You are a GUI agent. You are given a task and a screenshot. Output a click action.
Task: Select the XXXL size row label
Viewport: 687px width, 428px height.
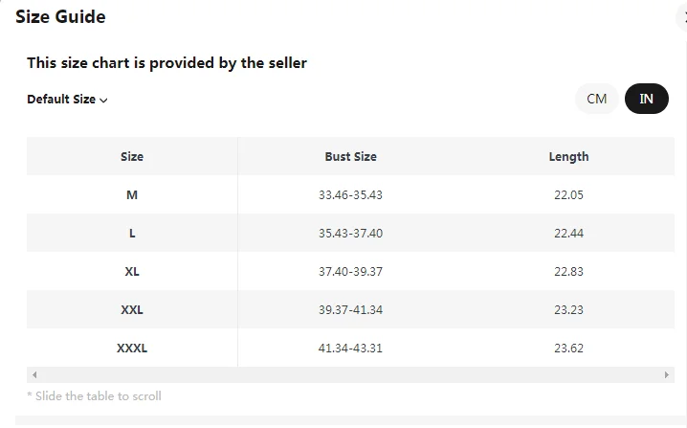point(132,348)
